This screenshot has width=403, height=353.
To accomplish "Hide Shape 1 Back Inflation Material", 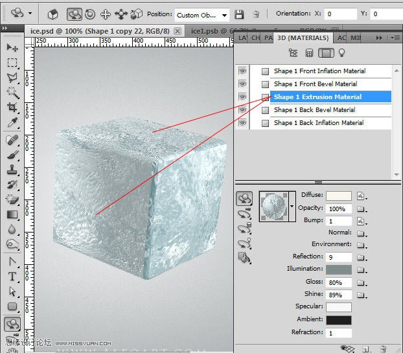I will click(242, 123).
